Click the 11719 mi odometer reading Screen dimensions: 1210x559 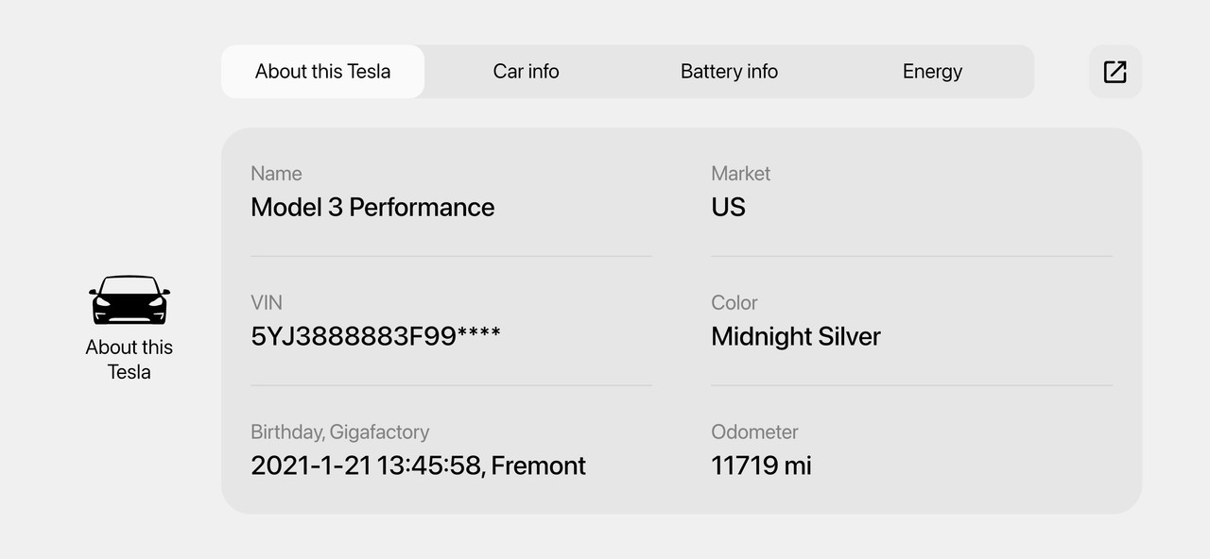pos(761,466)
